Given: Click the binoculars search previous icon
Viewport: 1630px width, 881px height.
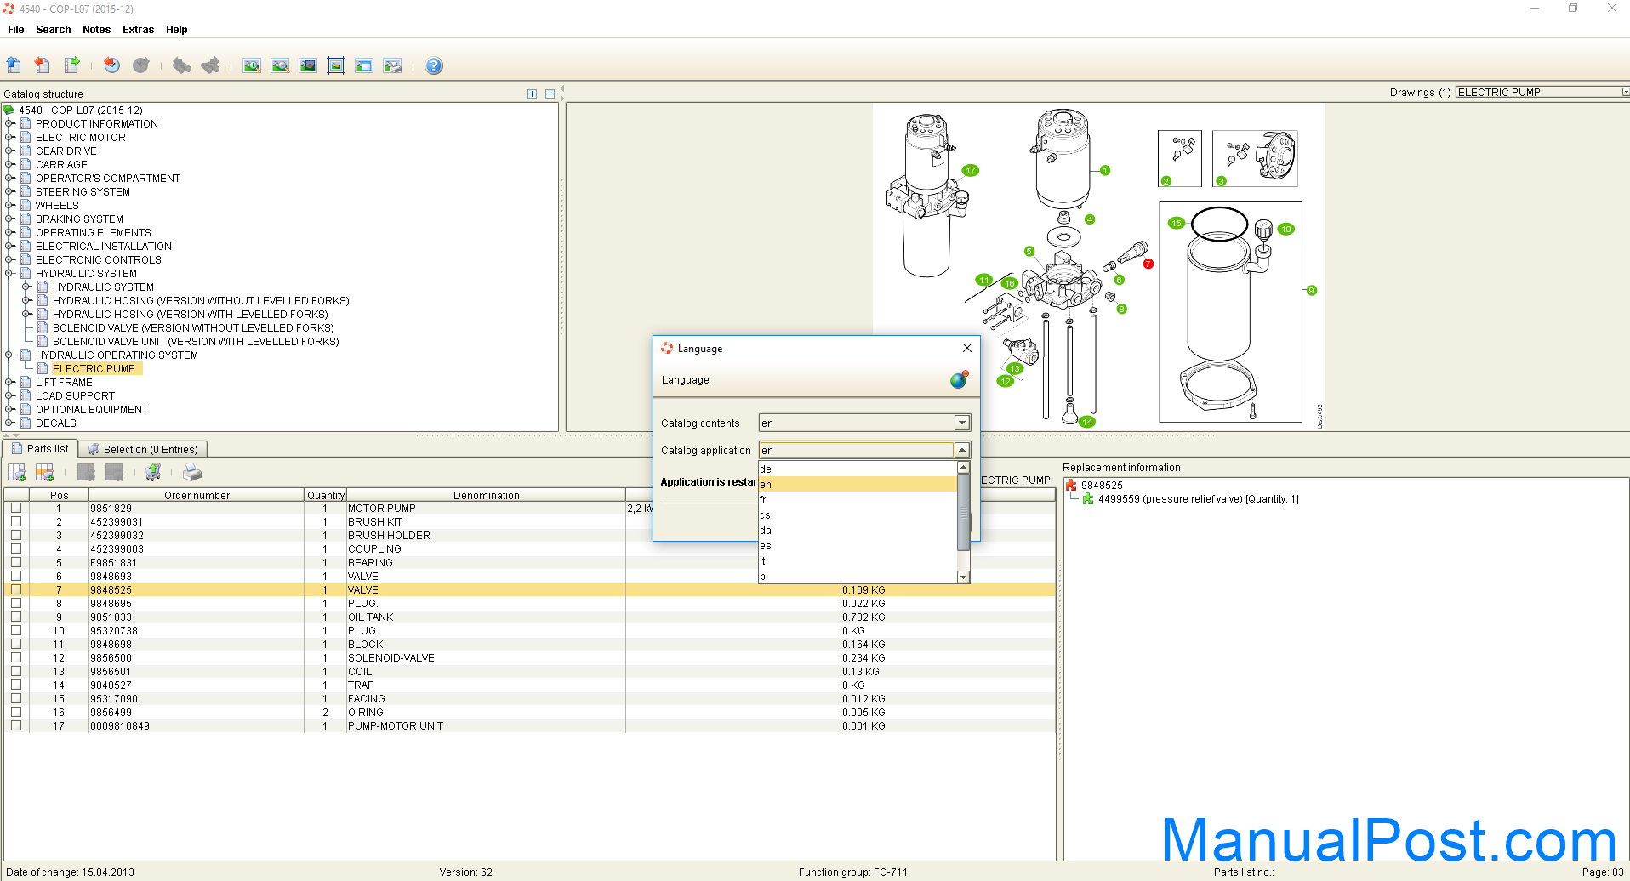Looking at the screenshot, I should click(x=181, y=65).
